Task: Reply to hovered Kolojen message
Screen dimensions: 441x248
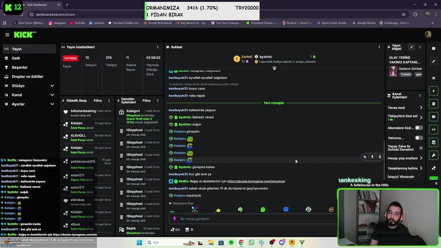Action: tap(365, 157)
